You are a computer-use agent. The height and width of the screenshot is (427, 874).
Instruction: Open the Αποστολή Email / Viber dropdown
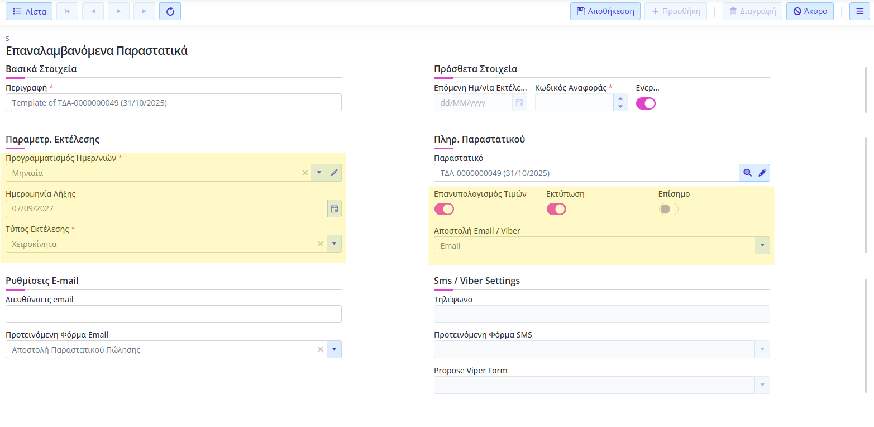[762, 245]
